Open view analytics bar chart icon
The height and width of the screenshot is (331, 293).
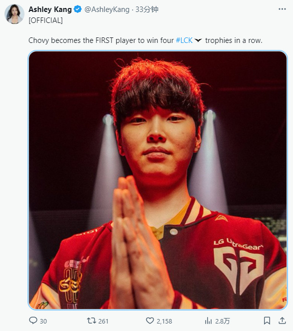[208, 321]
